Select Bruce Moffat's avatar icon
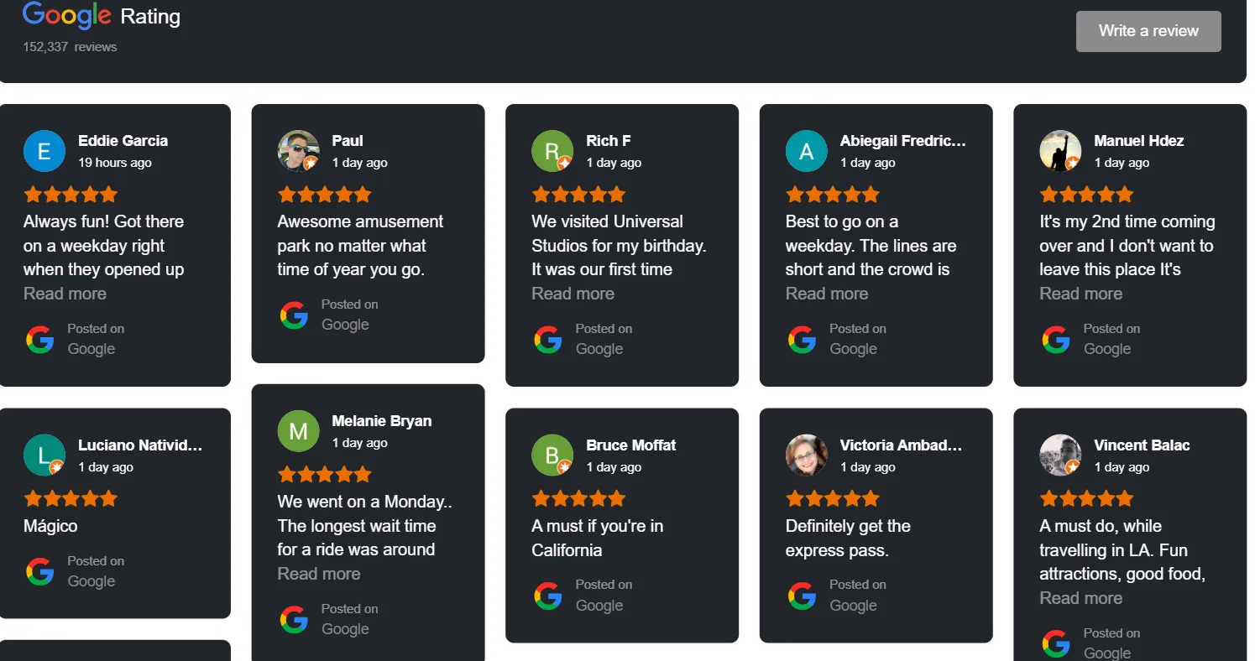 pos(552,455)
